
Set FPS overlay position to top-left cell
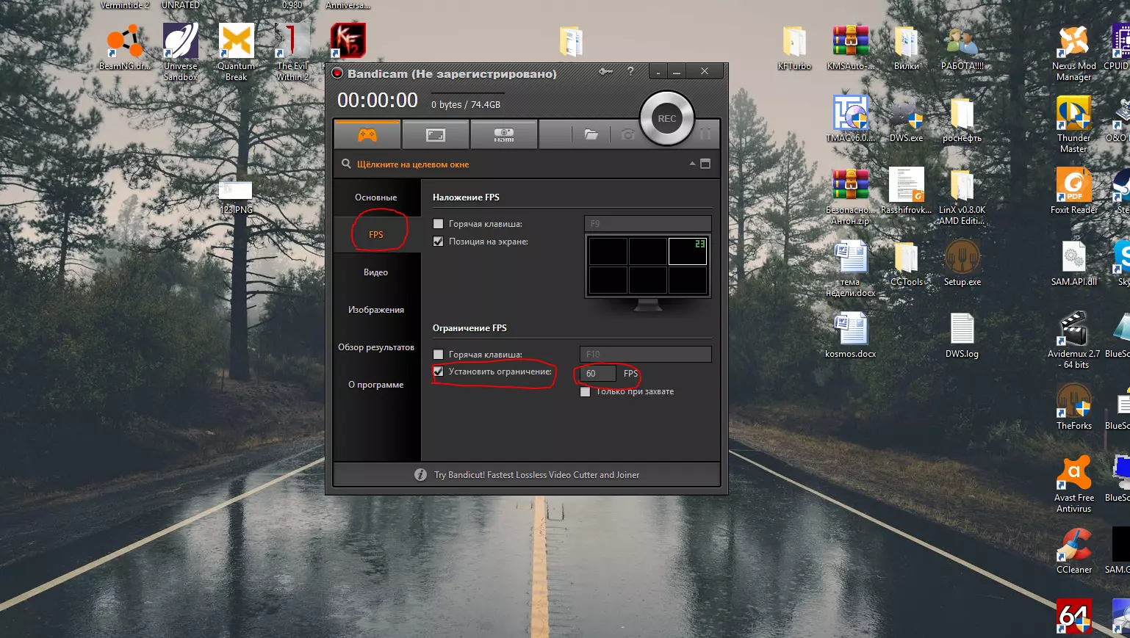(608, 251)
